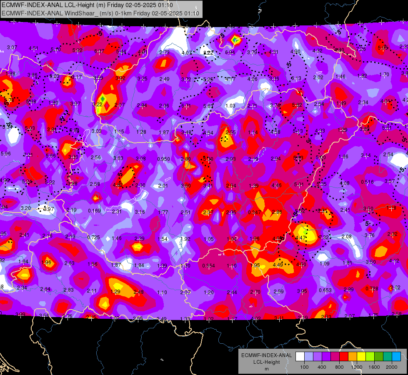Click the grid value 1.70
Screen dimensions: 408x375
tap(384, 75)
